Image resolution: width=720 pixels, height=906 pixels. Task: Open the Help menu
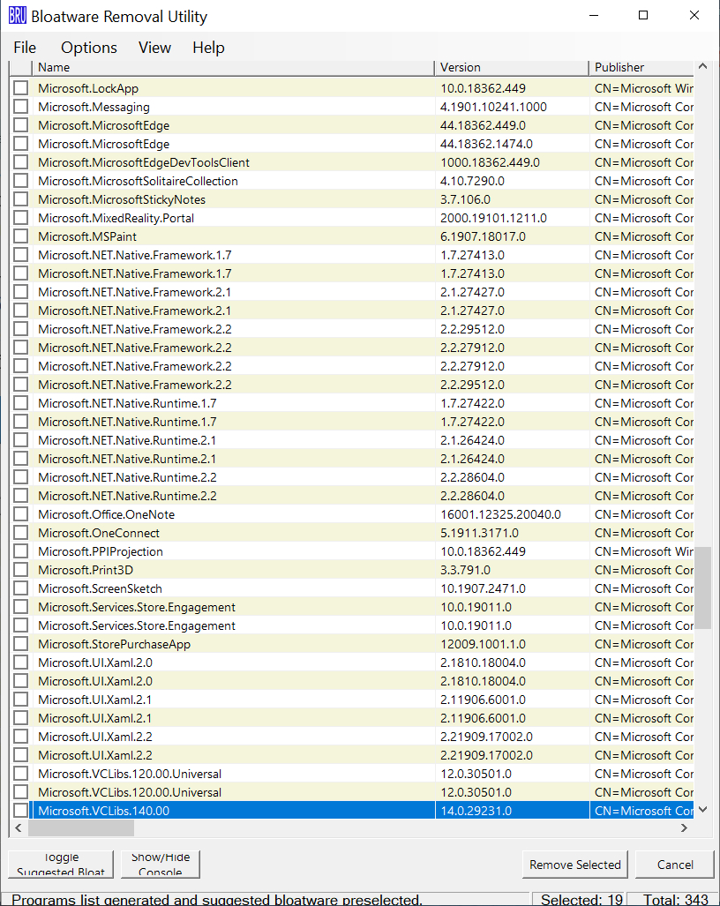pos(208,48)
